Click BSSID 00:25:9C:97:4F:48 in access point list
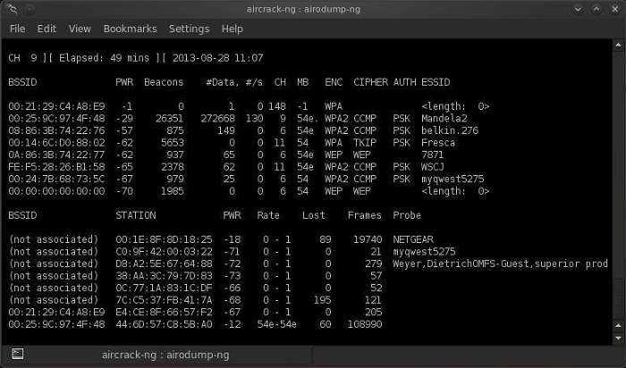 (56, 119)
